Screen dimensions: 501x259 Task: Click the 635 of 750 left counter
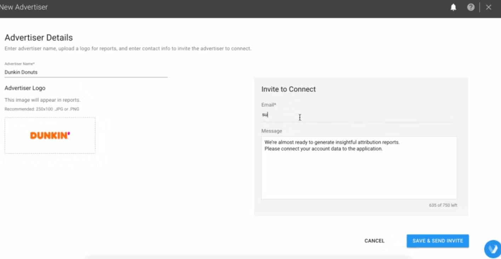(443, 205)
